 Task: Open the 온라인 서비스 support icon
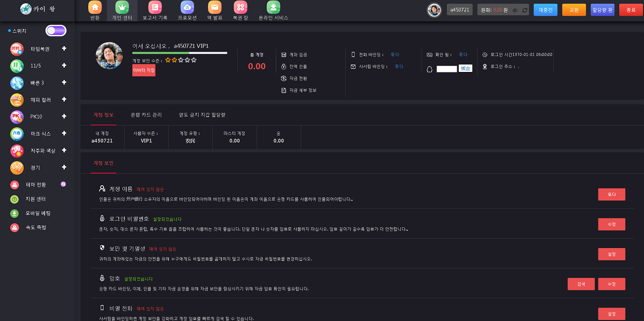tap(273, 7)
